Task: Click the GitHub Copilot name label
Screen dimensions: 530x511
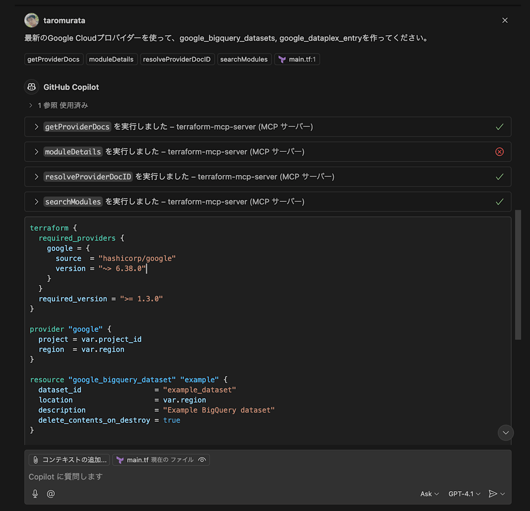Action: pyautogui.click(x=71, y=87)
